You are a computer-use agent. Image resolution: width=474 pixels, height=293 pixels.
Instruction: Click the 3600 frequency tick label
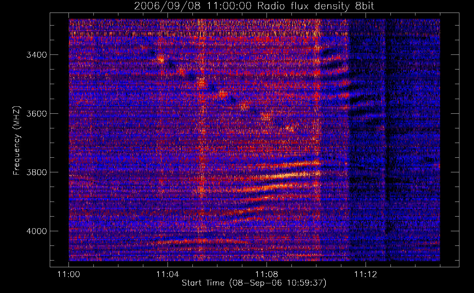tap(37, 114)
